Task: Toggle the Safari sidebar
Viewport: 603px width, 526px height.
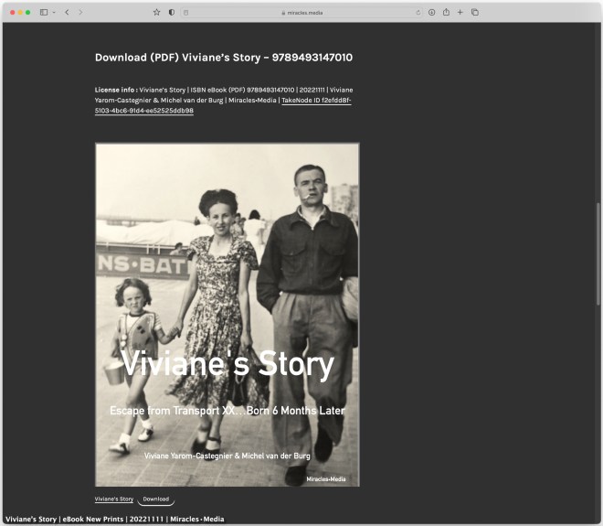Action: click(43, 12)
